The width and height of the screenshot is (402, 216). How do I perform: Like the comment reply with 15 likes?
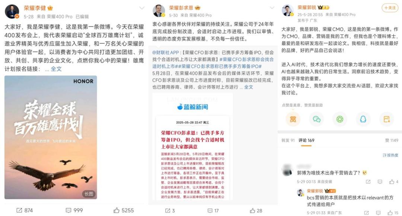pyautogui.click(x=393, y=213)
